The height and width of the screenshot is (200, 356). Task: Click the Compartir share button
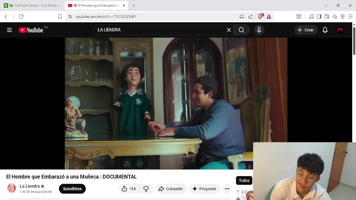click(171, 189)
